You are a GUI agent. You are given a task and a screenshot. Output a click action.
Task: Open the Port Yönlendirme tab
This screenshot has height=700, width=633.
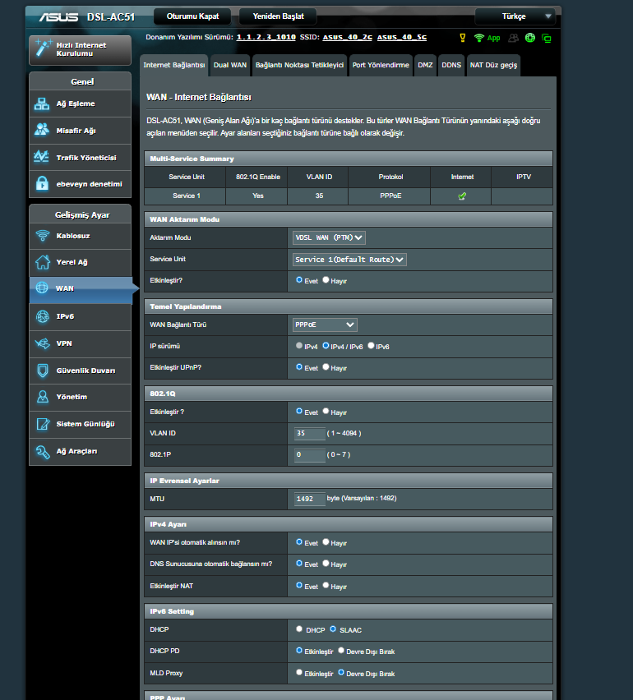point(381,65)
